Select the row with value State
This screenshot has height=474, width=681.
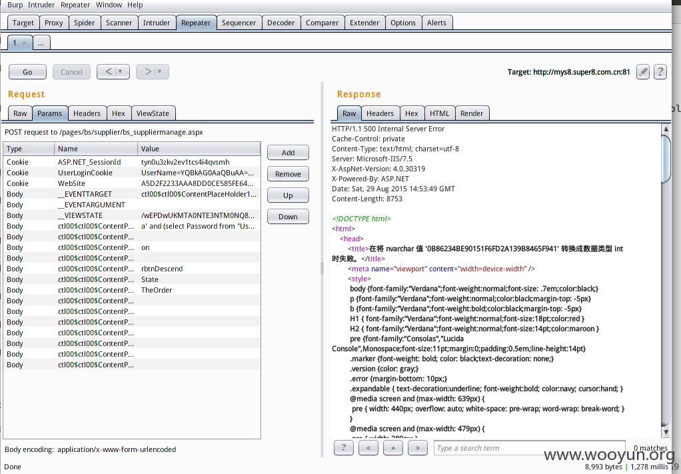tap(132, 279)
